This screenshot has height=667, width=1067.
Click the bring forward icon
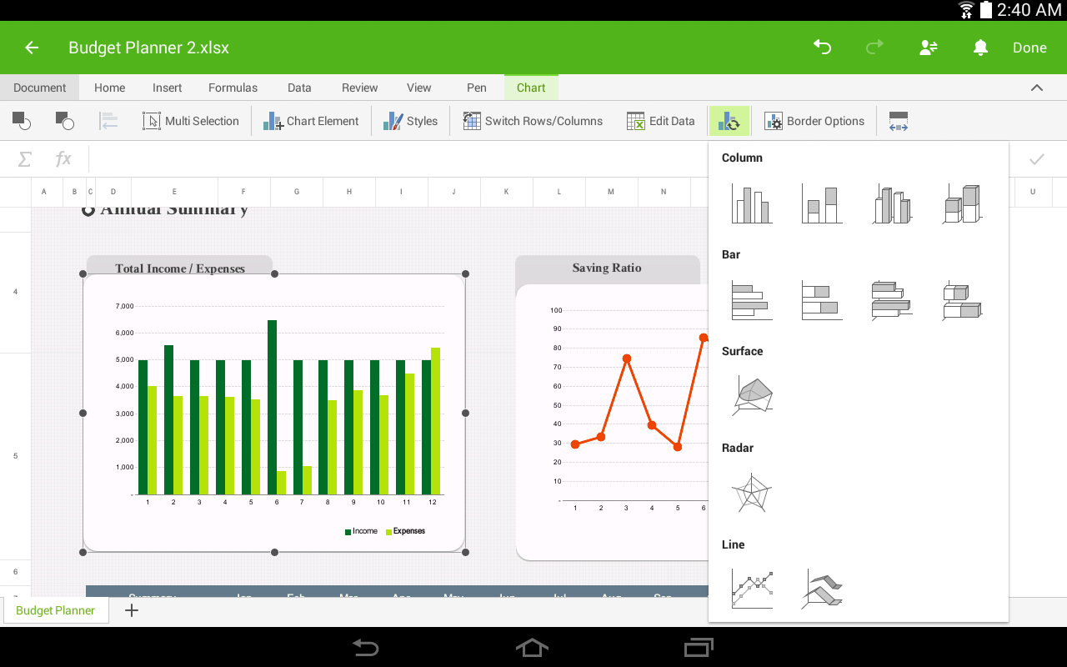22,121
